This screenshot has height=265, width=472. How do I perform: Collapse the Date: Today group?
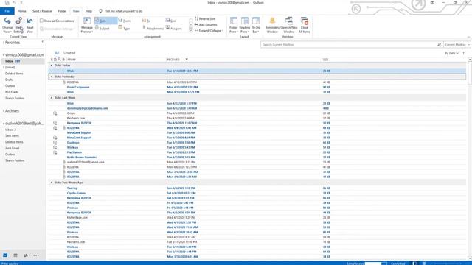coord(52,66)
